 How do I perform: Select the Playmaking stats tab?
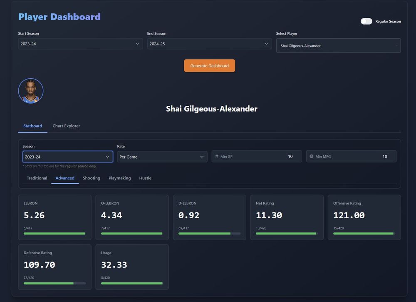click(x=120, y=178)
